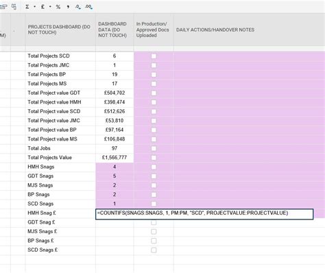
Task: Select the £97,164 value cell
Action: tap(115, 130)
